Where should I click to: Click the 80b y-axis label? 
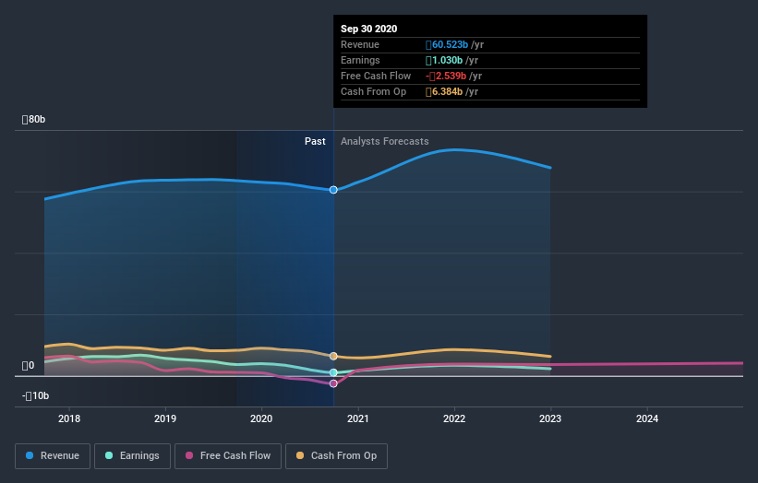pos(33,120)
